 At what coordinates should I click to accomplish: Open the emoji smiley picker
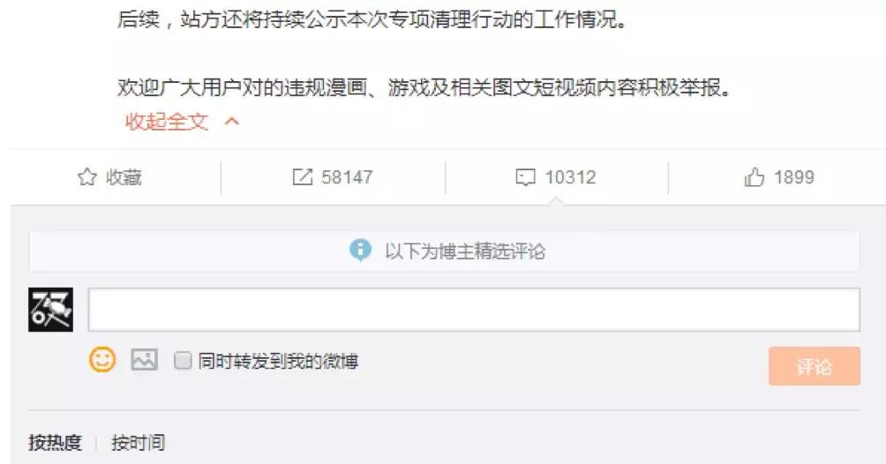click(x=102, y=359)
